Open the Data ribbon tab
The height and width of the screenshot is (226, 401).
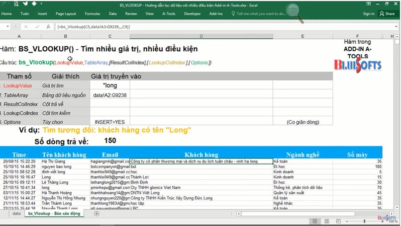pos(112,14)
